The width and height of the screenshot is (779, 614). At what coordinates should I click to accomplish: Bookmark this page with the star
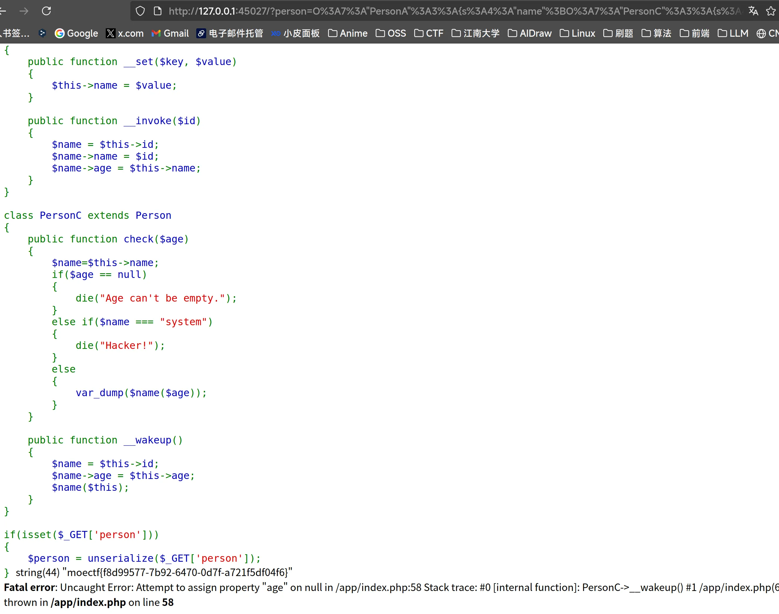pos(771,11)
